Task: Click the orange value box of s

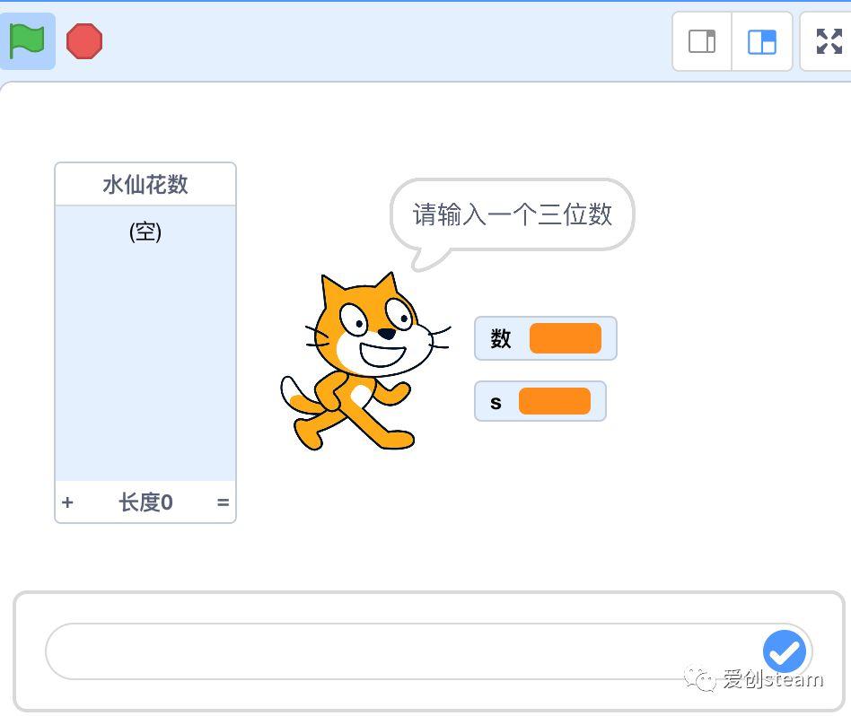Action: pyautogui.click(x=555, y=401)
